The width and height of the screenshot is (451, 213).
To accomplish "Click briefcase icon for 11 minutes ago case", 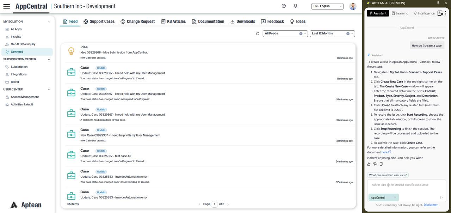I will [71, 72].
